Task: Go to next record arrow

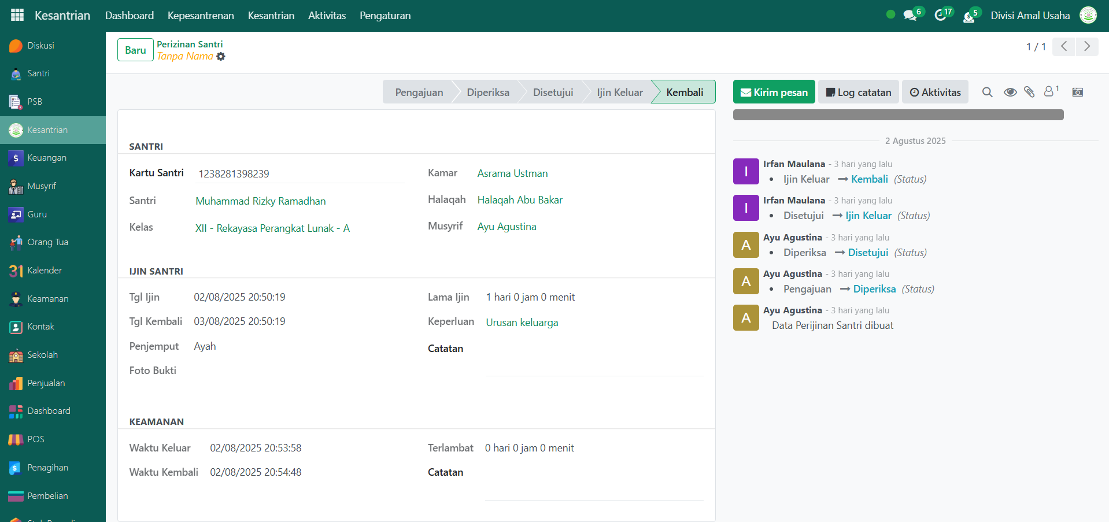Action: coord(1087,46)
